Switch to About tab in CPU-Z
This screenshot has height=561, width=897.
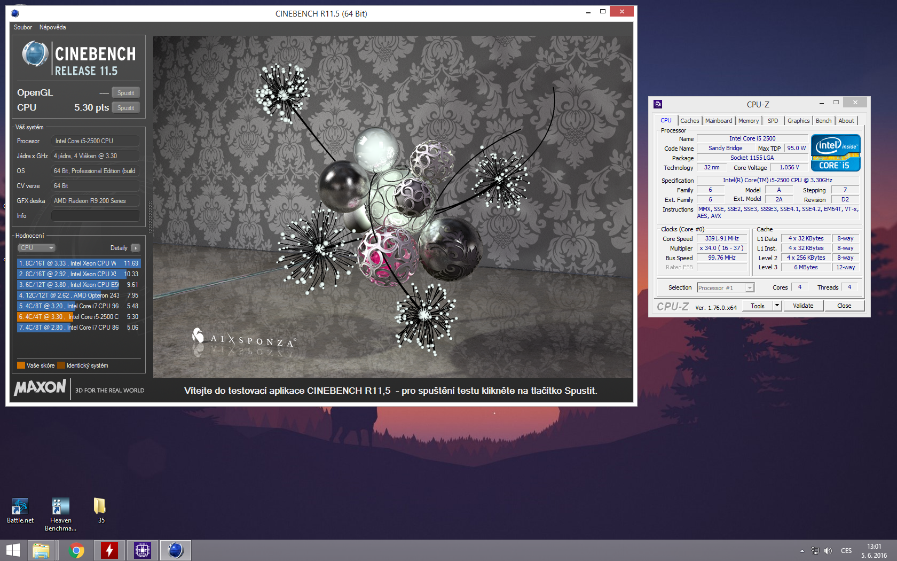[846, 121]
